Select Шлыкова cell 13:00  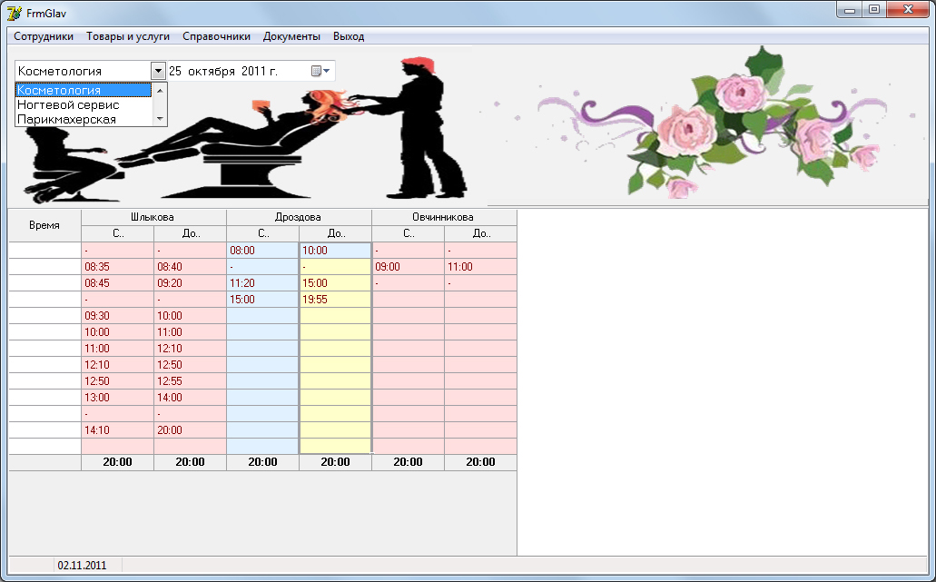pyautogui.click(x=118, y=398)
